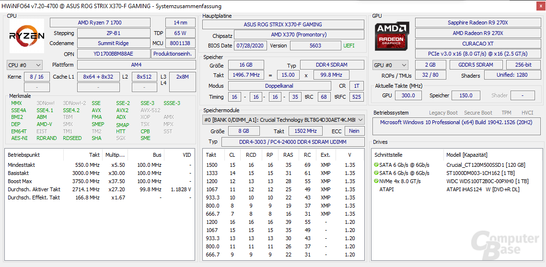Screen dimensions: 546x267
Task: Click the green UEFI label
Action: click(349, 46)
